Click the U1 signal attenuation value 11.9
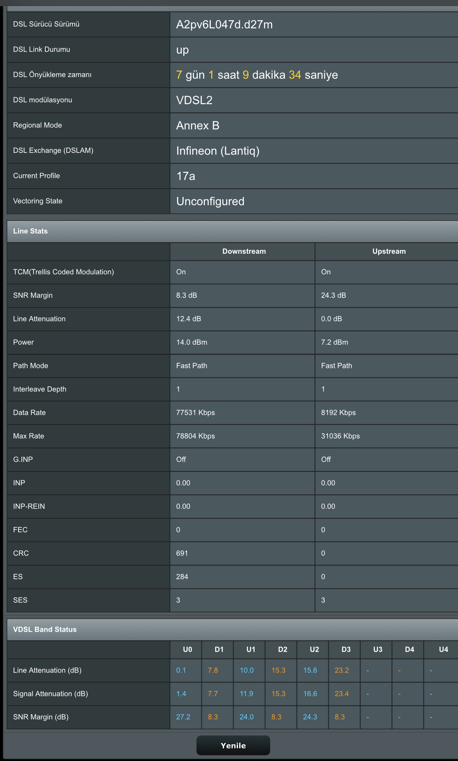The width and height of the screenshot is (458, 761). (247, 694)
